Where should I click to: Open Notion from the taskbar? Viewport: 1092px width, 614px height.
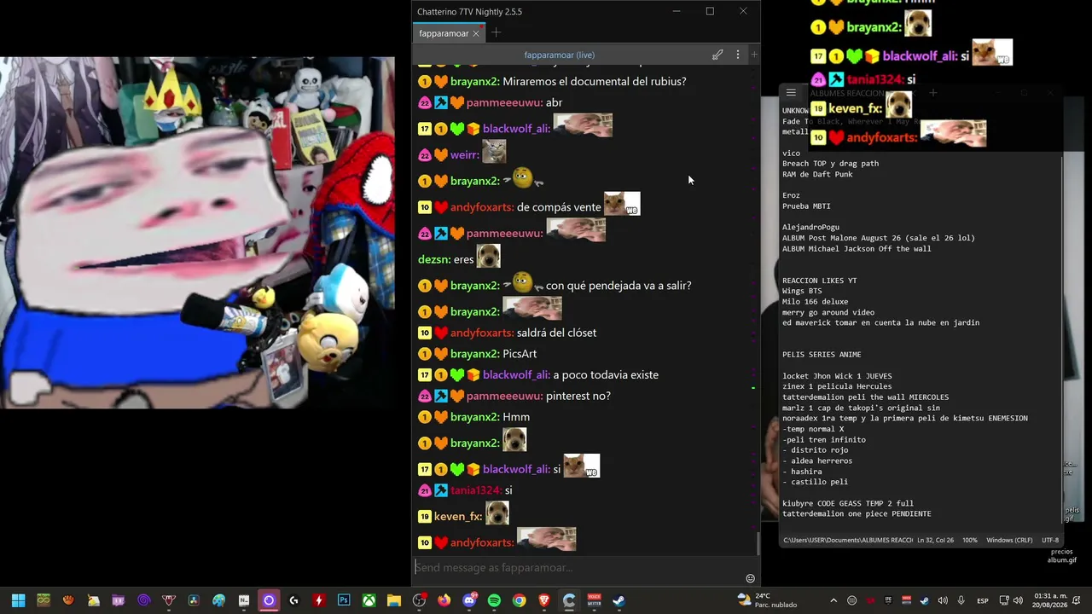coord(244,600)
